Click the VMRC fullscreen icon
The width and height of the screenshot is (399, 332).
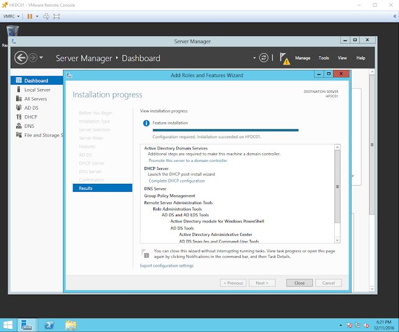click(x=57, y=16)
